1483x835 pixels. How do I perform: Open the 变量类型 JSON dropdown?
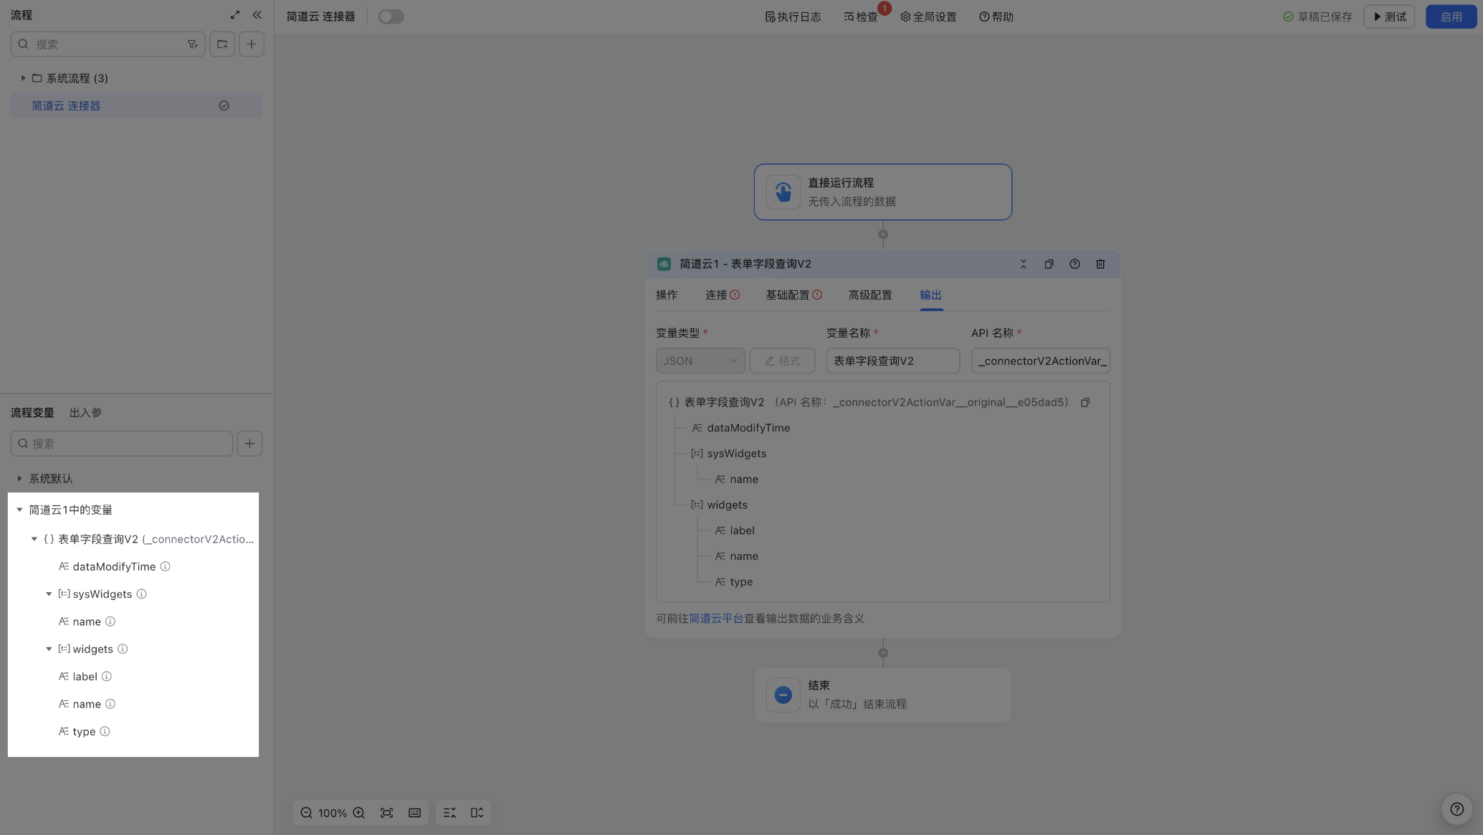point(700,361)
